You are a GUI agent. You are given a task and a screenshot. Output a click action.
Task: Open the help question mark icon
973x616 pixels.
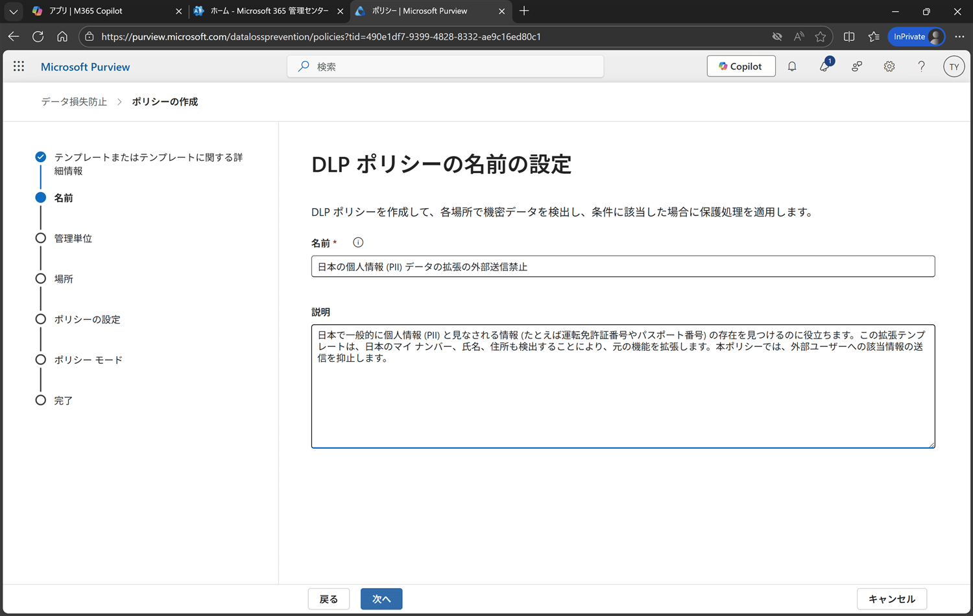click(x=921, y=66)
